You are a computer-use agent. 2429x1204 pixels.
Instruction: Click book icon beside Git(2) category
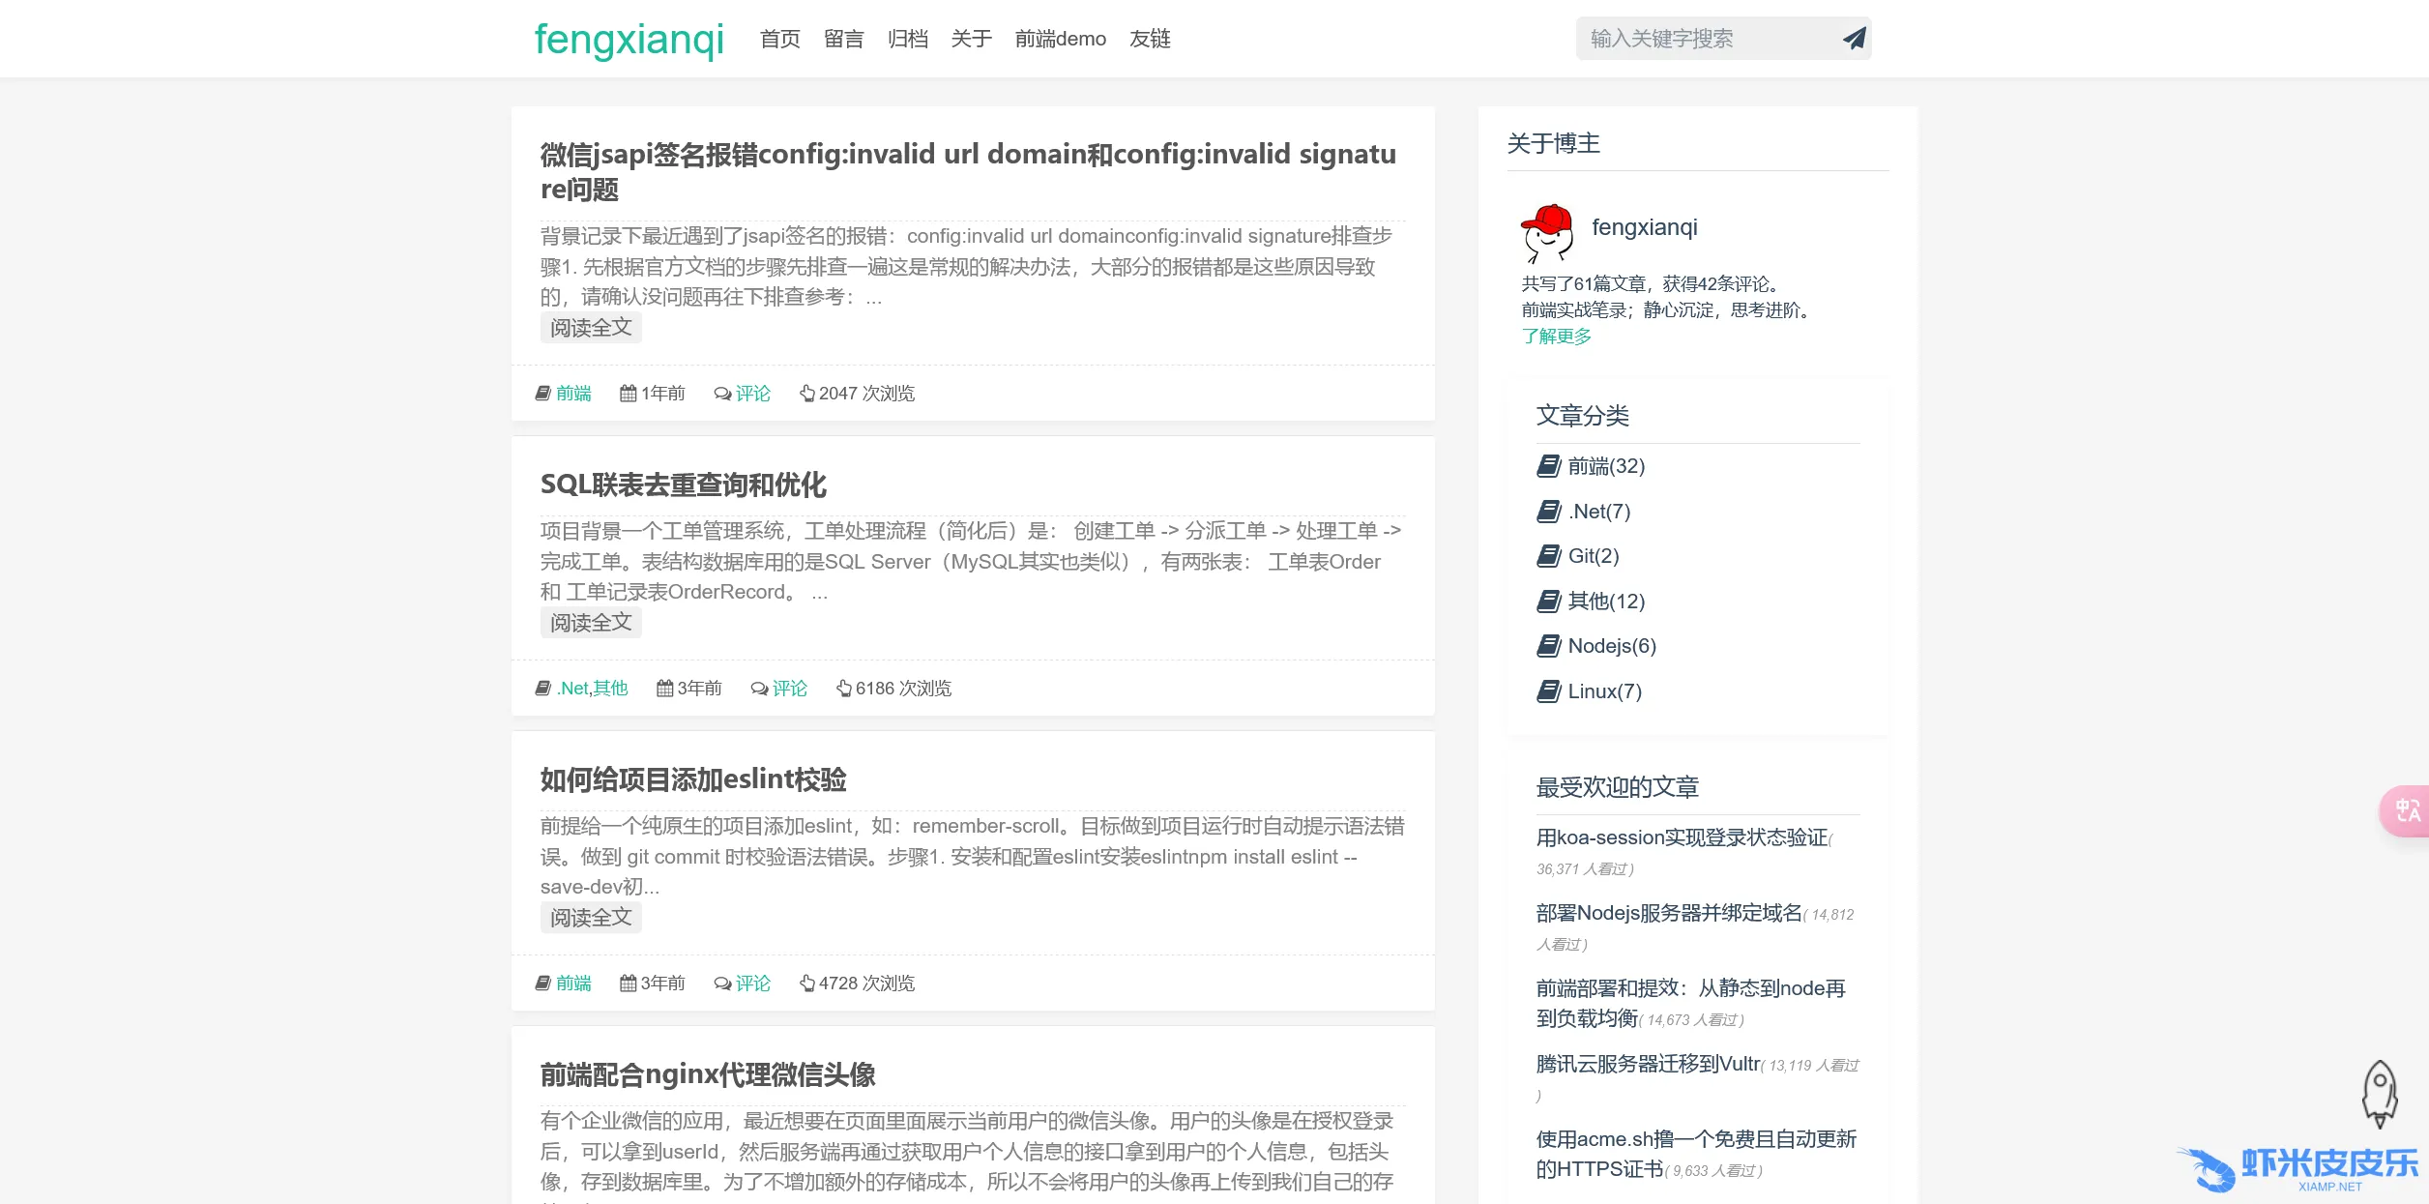click(1548, 556)
